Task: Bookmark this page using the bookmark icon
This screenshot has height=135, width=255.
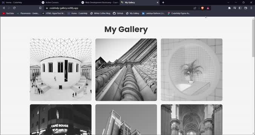Action: point(40,8)
